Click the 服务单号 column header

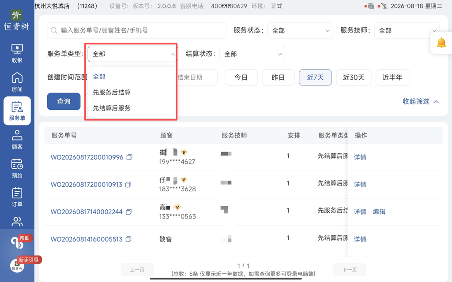64,135
